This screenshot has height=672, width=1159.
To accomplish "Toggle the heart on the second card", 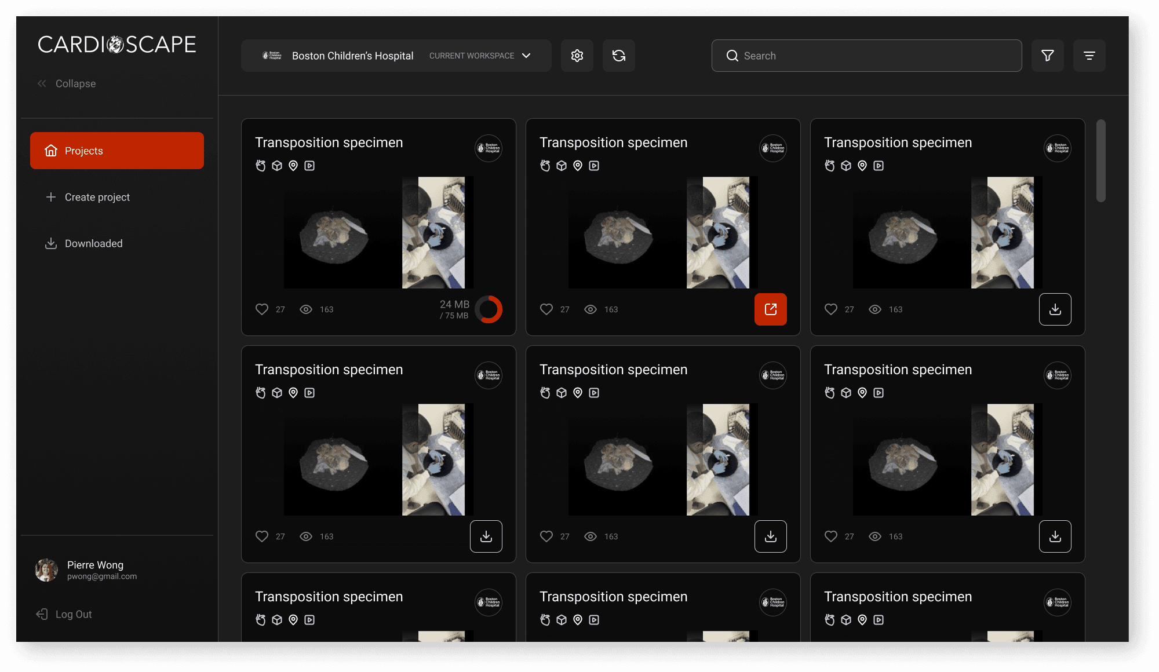I will (546, 309).
